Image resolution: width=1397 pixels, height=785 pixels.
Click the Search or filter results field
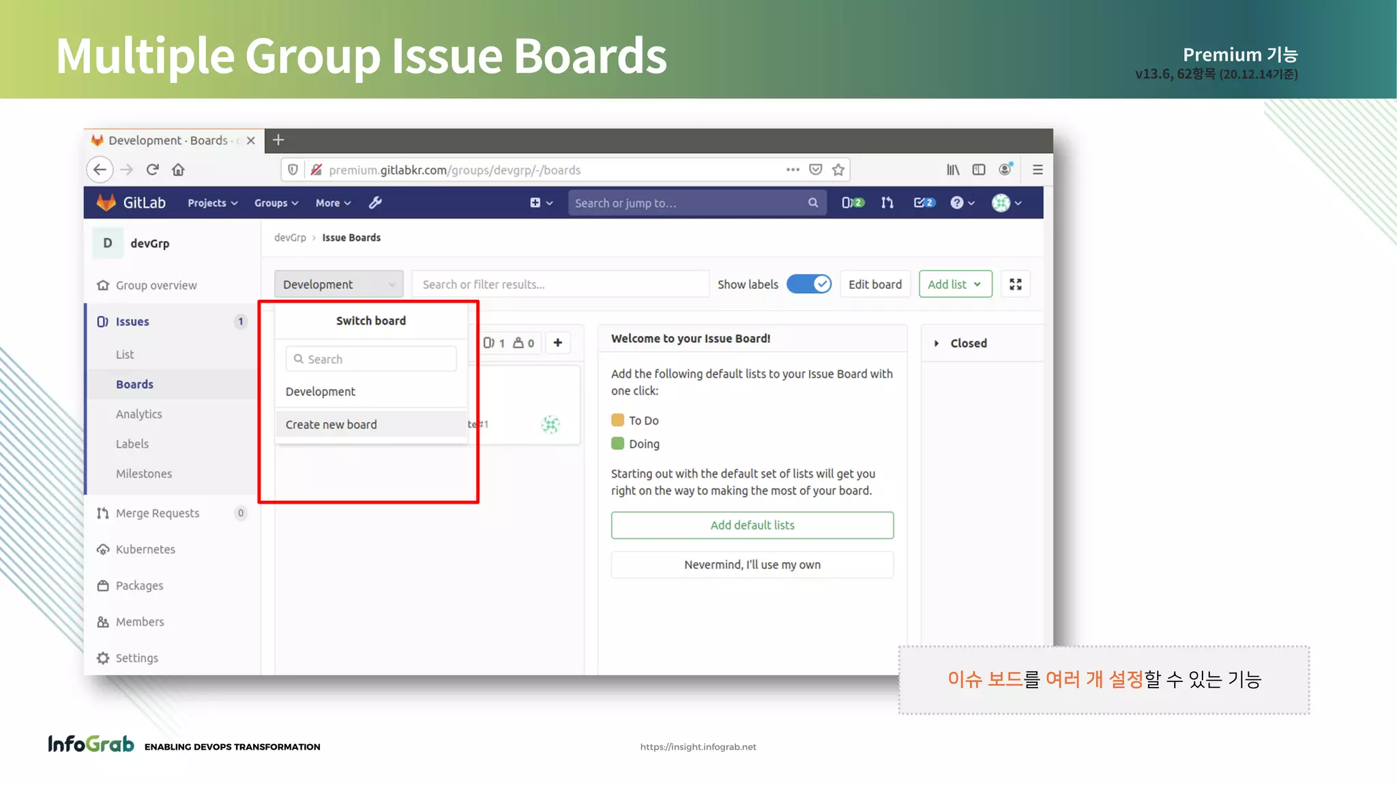(561, 284)
